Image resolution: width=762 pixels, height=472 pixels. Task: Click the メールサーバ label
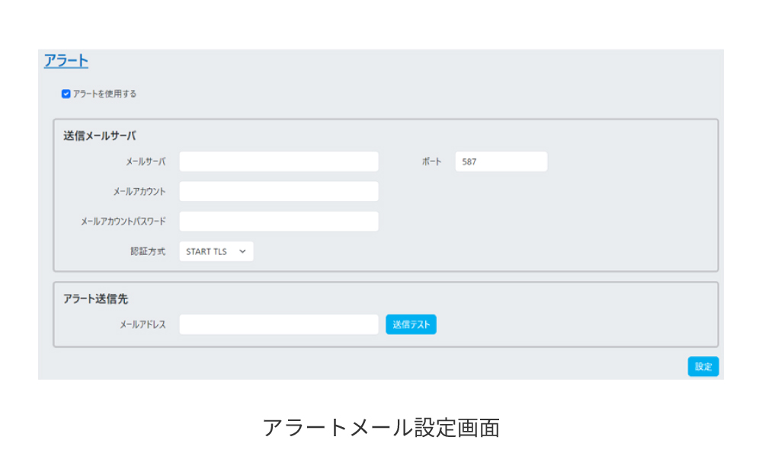tap(146, 161)
